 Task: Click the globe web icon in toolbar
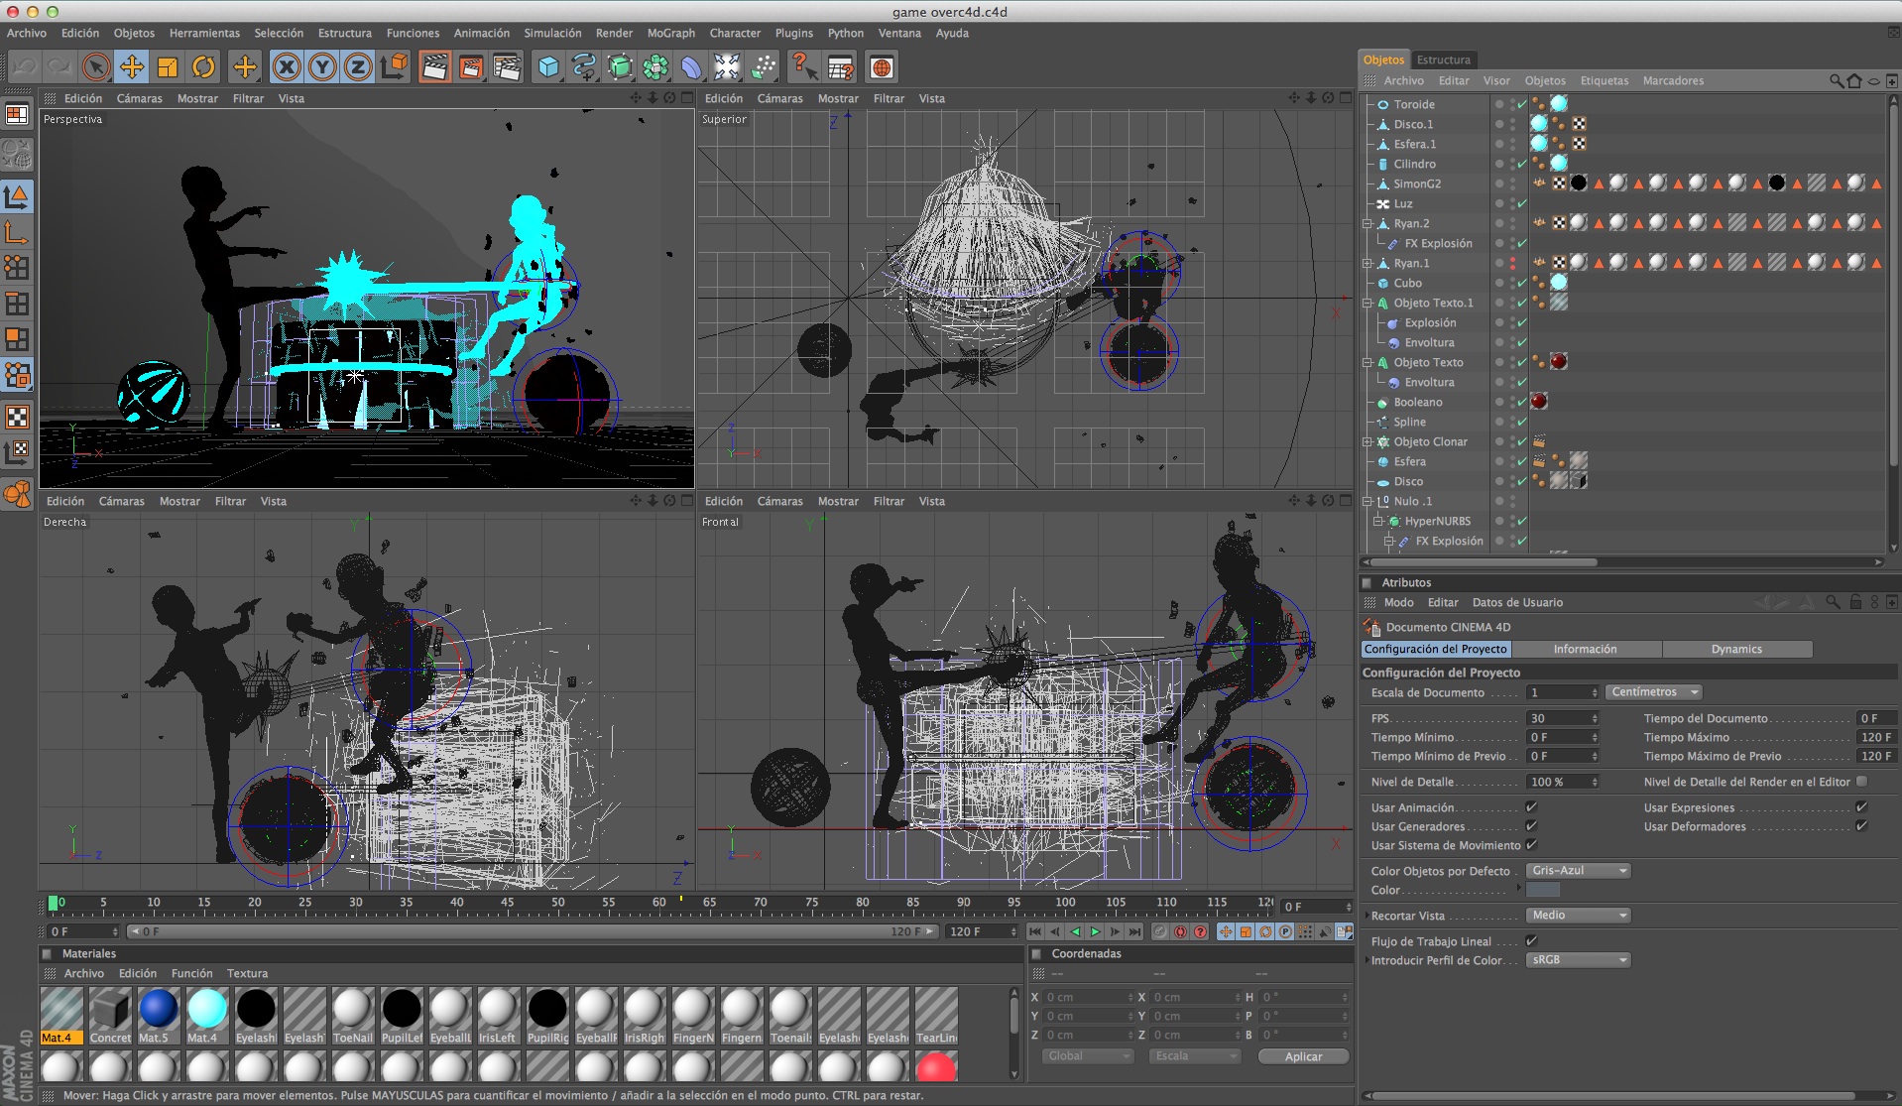tap(882, 67)
